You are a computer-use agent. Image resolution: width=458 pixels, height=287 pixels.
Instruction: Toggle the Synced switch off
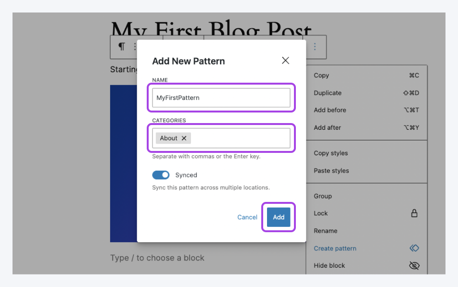161,175
